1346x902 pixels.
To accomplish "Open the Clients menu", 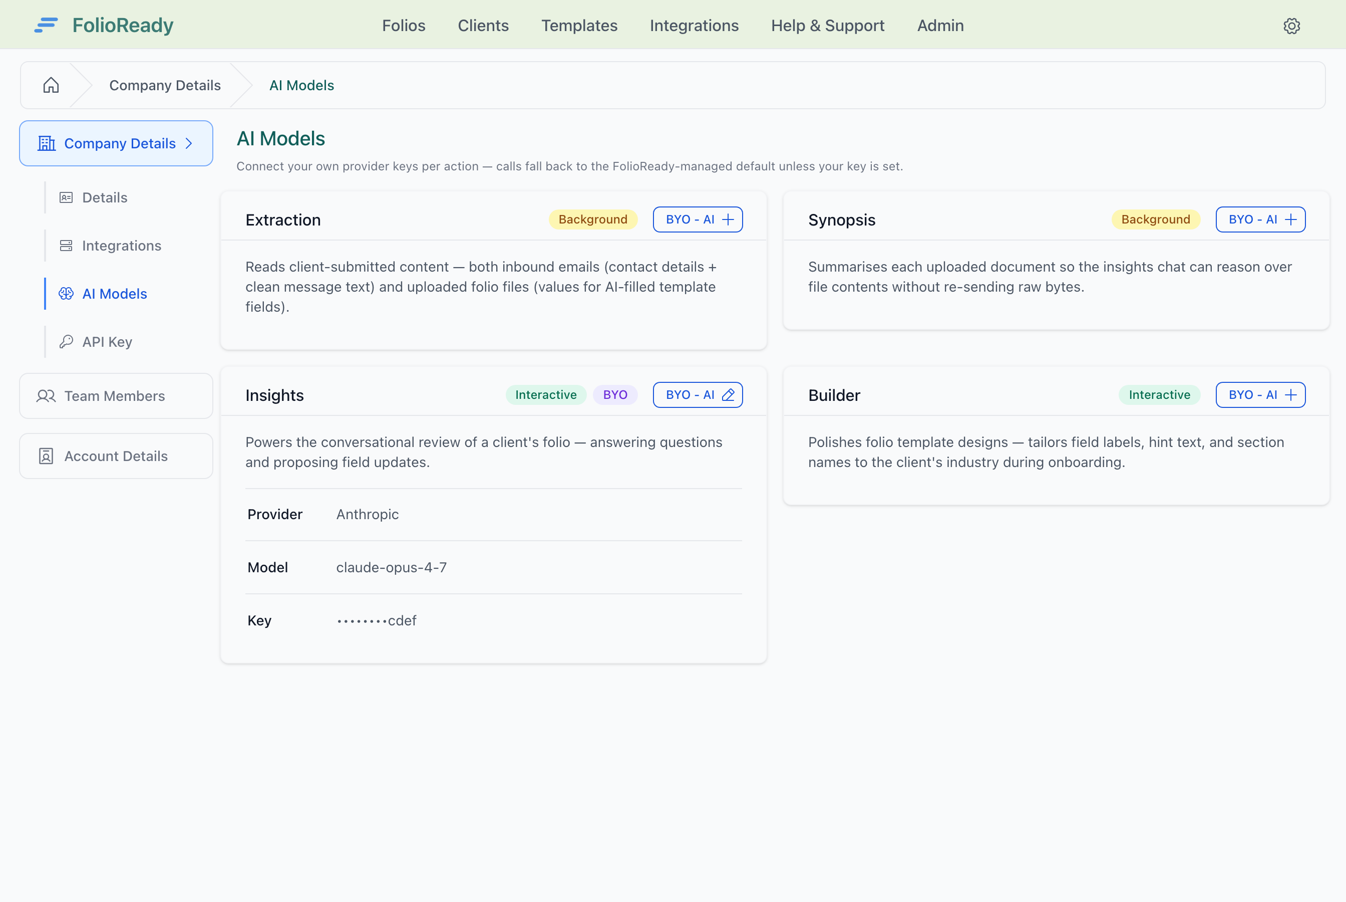I will [483, 26].
